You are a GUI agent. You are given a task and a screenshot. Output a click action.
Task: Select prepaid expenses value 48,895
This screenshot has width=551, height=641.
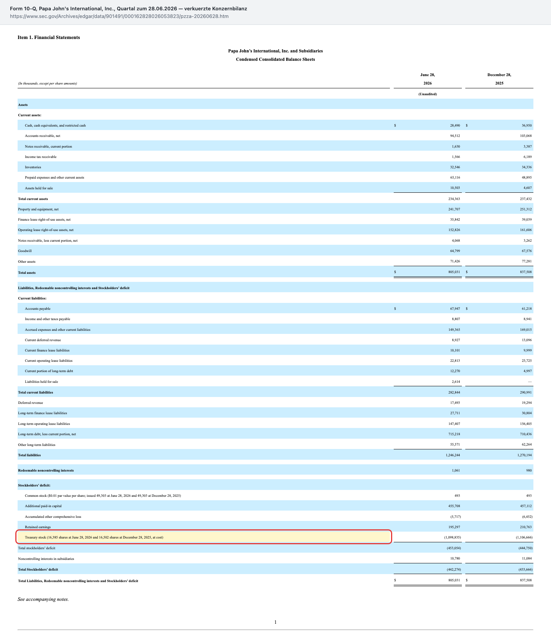click(527, 177)
